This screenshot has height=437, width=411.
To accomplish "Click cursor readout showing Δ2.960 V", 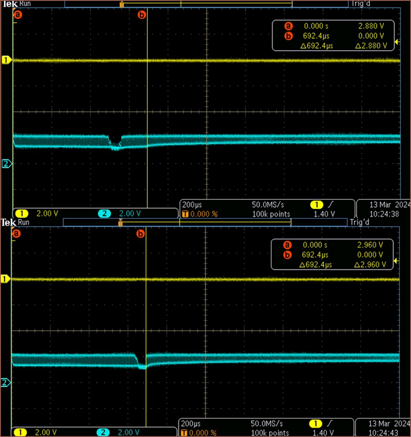I will click(x=370, y=265).
